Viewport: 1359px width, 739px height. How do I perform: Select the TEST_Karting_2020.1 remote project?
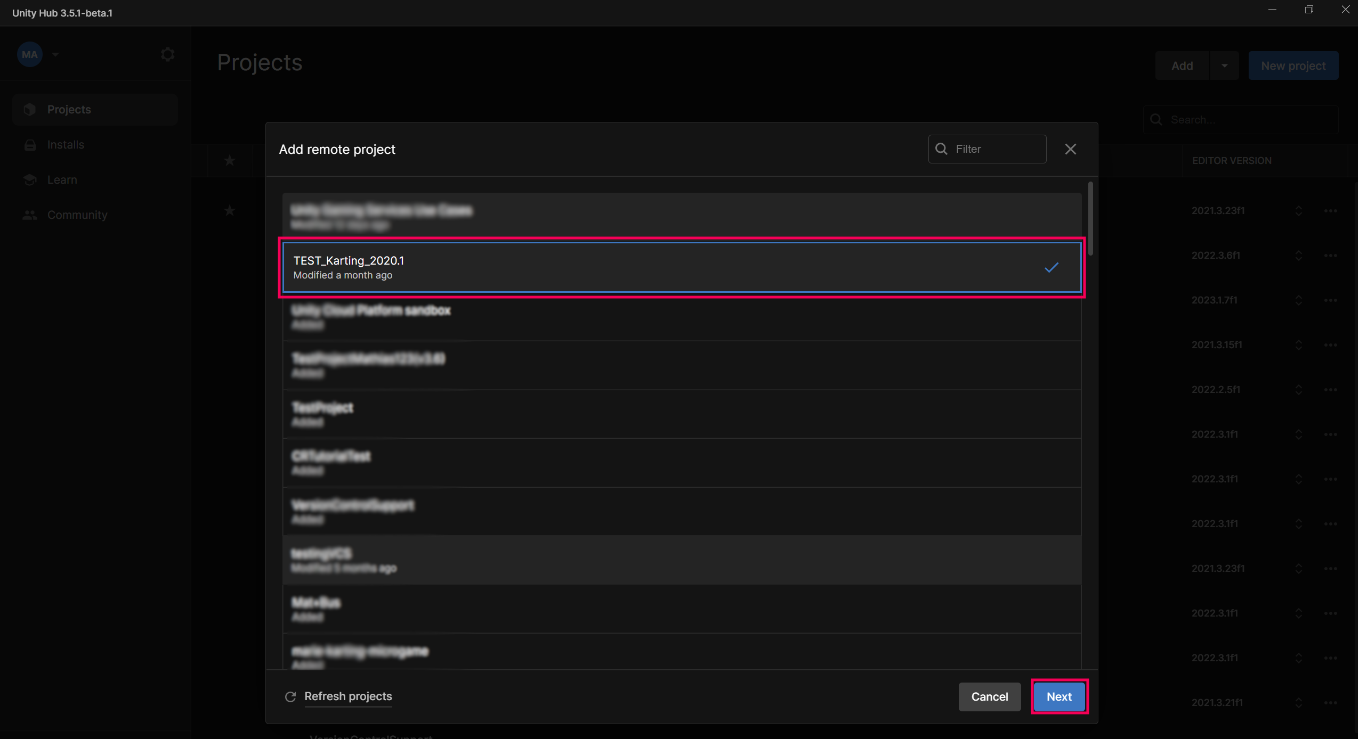point(681,267)
